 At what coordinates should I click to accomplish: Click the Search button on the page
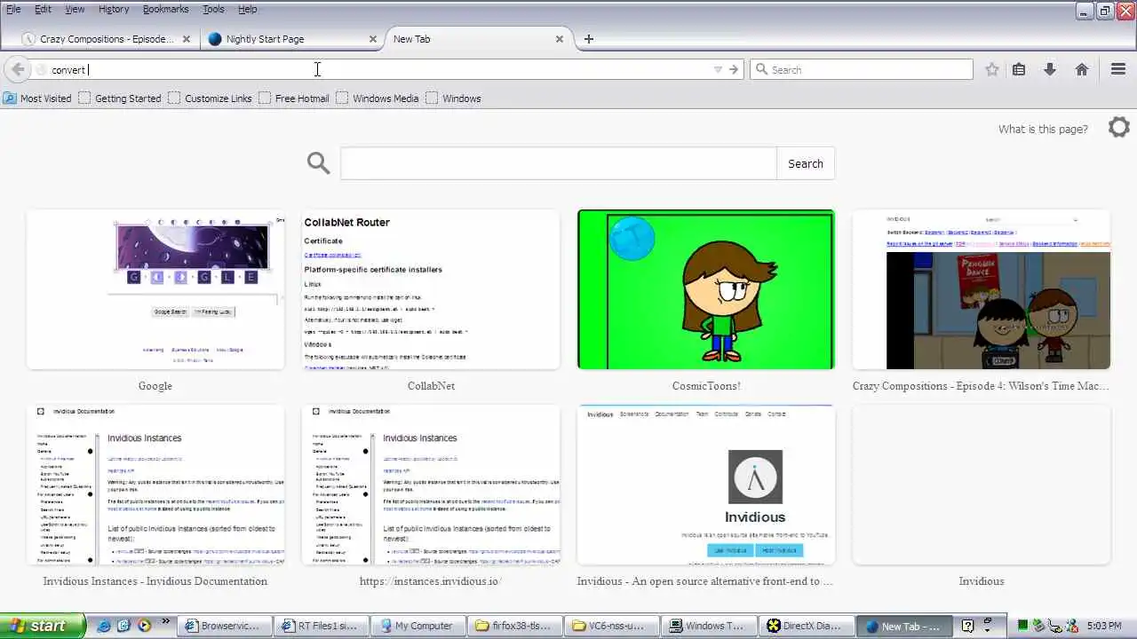[x=806, y=163]
